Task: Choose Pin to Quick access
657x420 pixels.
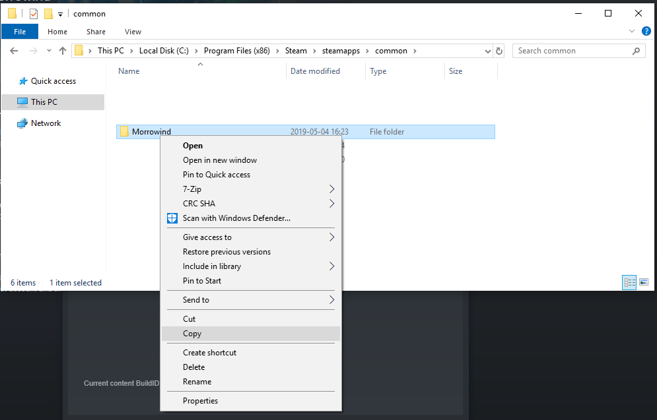Action: tap(250, 175)
